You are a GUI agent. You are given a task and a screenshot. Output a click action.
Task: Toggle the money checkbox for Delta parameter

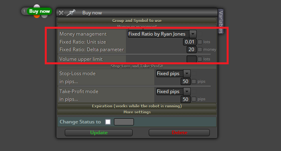pyautogui.click(x=200, y=50)
